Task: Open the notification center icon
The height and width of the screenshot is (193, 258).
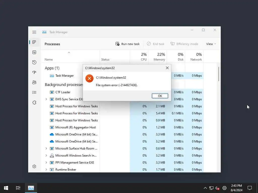Action: pos(250,188)
